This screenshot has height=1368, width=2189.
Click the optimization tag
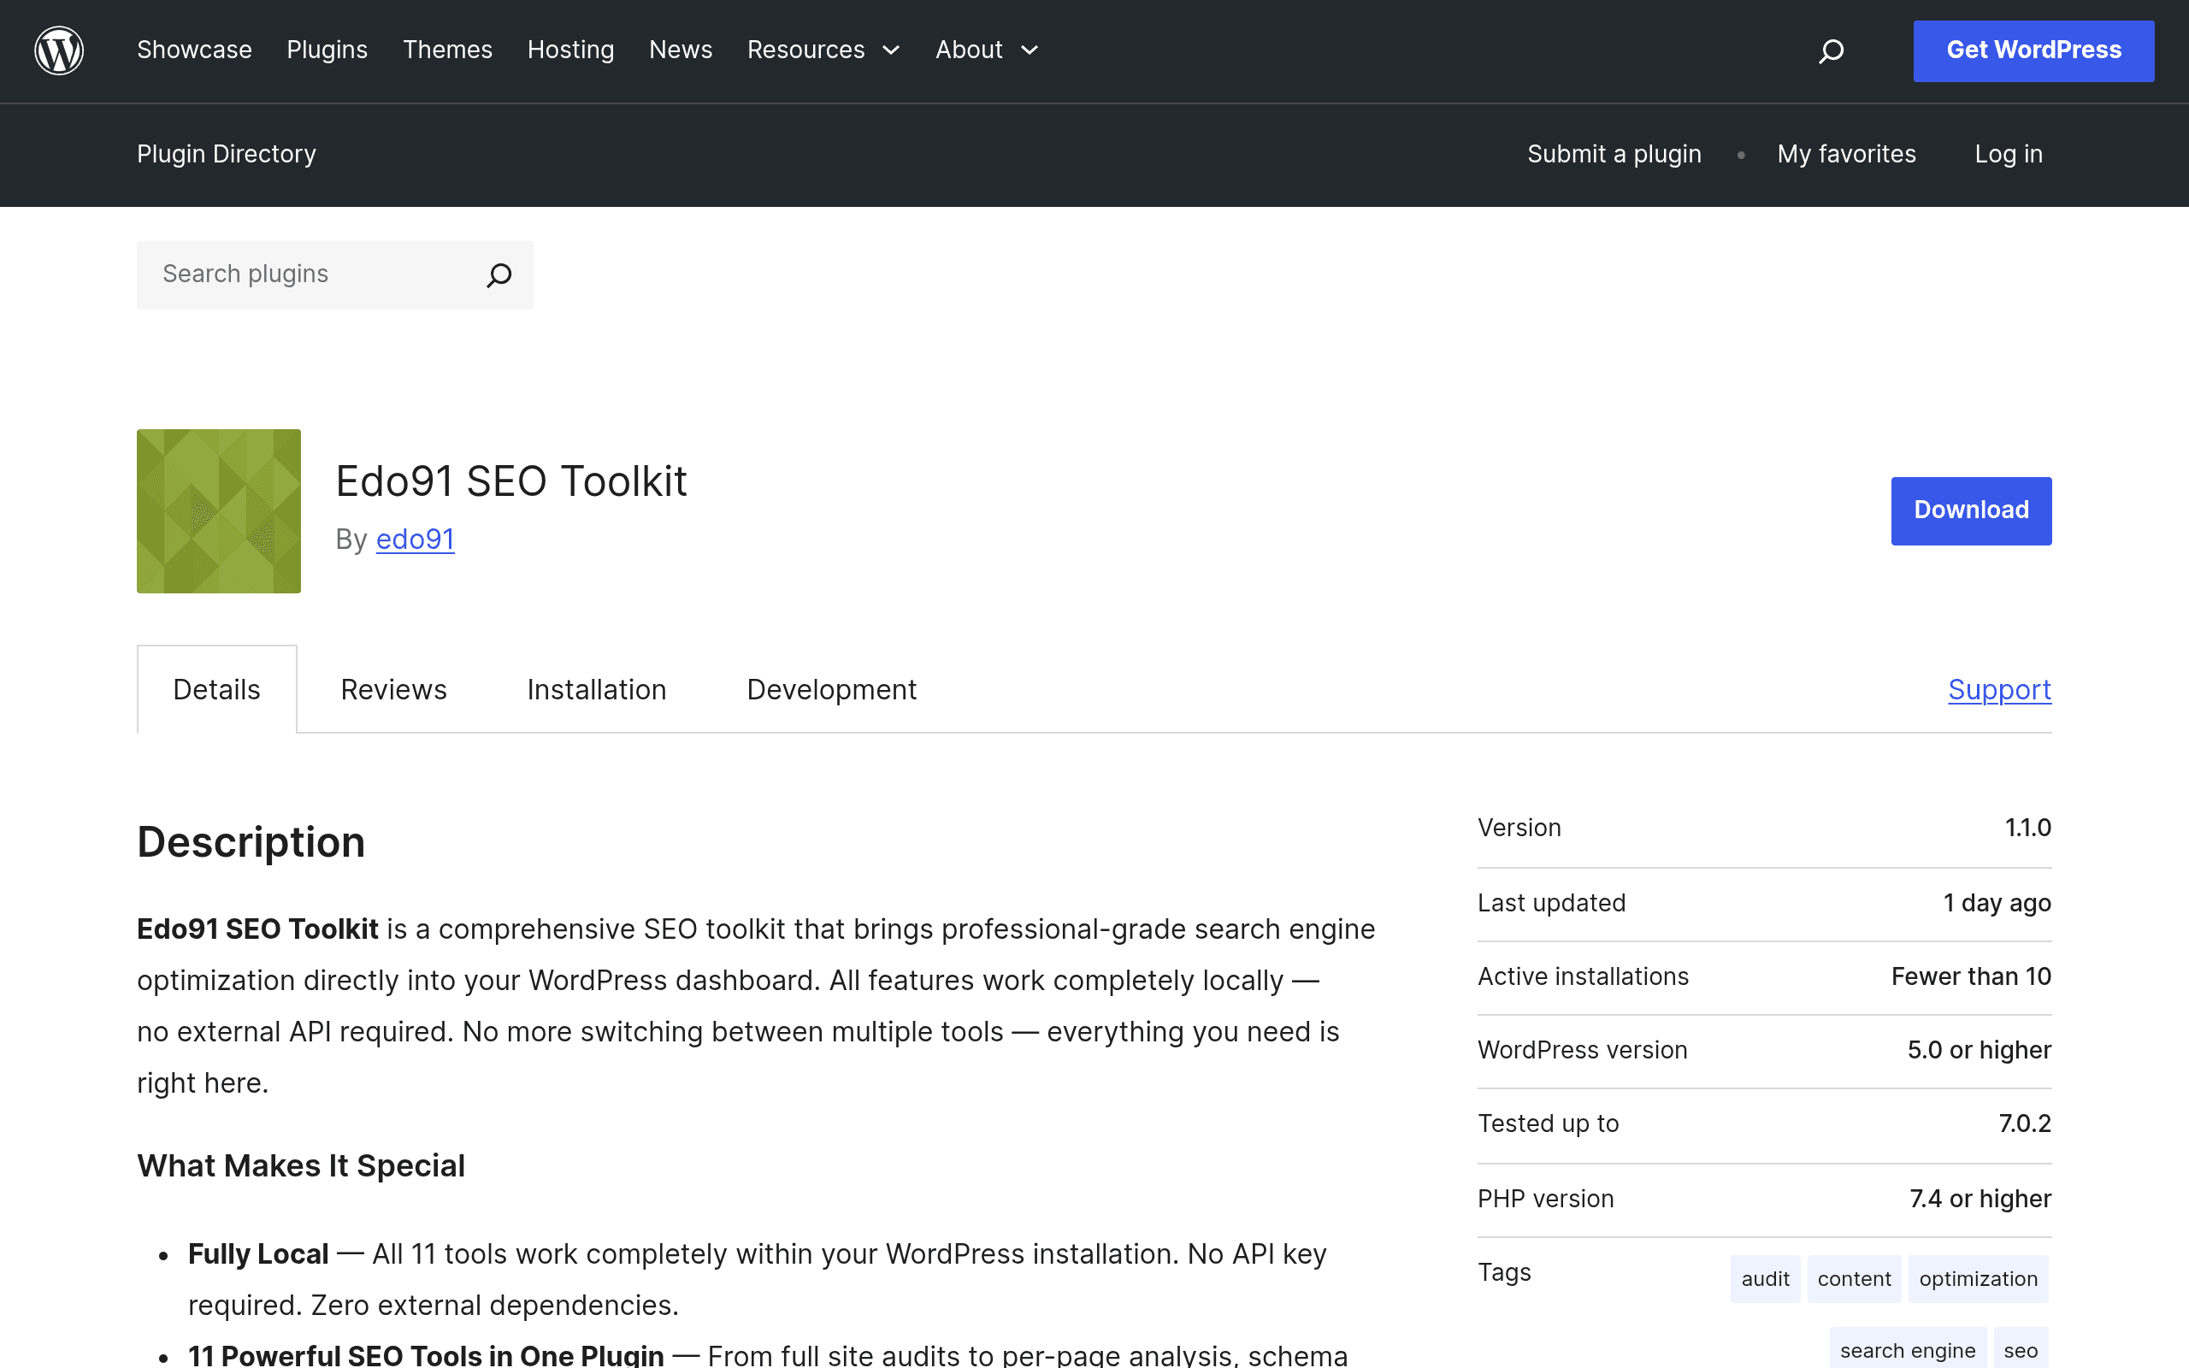click(x=1979, y=1278)
